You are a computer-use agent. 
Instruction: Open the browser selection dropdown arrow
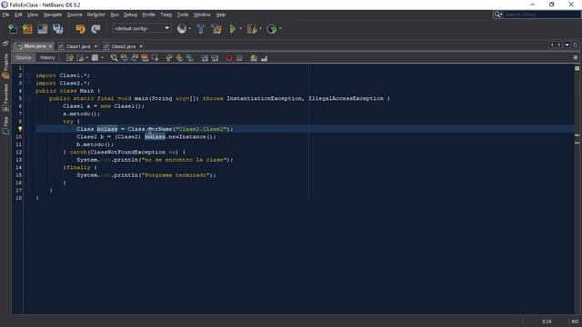click(x=190, y=28)
